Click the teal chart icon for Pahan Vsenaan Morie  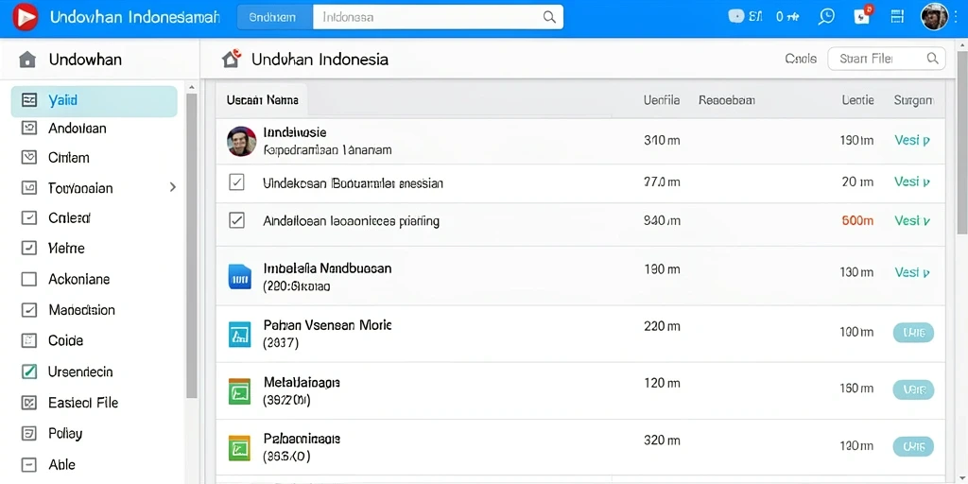click(239, 334)
